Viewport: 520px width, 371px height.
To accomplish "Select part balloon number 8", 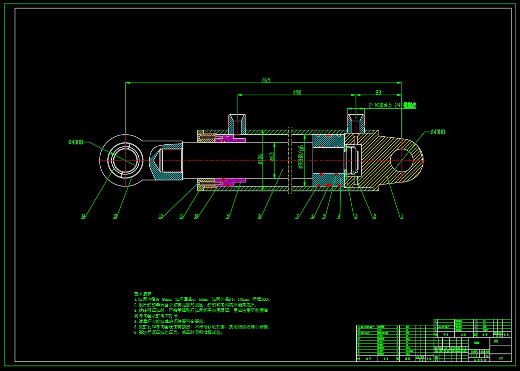I will [259, 217].
